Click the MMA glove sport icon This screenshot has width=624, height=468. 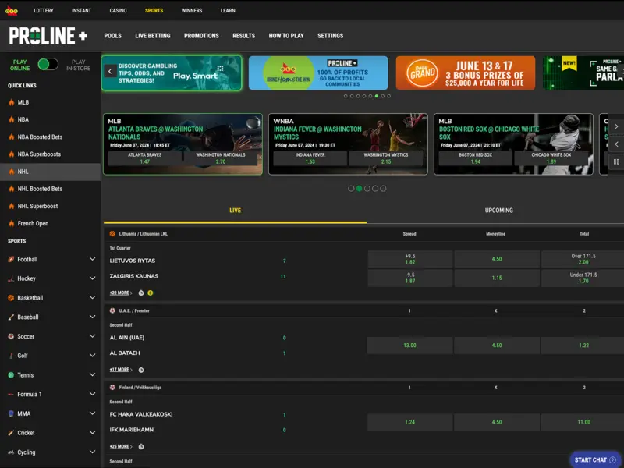coord(11,413)
